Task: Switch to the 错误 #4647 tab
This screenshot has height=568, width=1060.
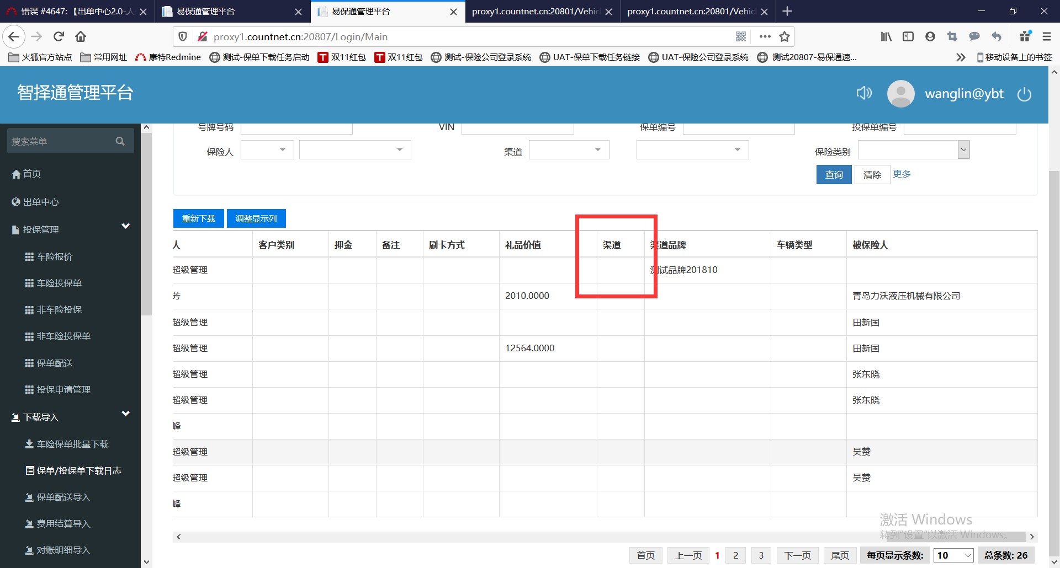Action: (x=76, y=11)
